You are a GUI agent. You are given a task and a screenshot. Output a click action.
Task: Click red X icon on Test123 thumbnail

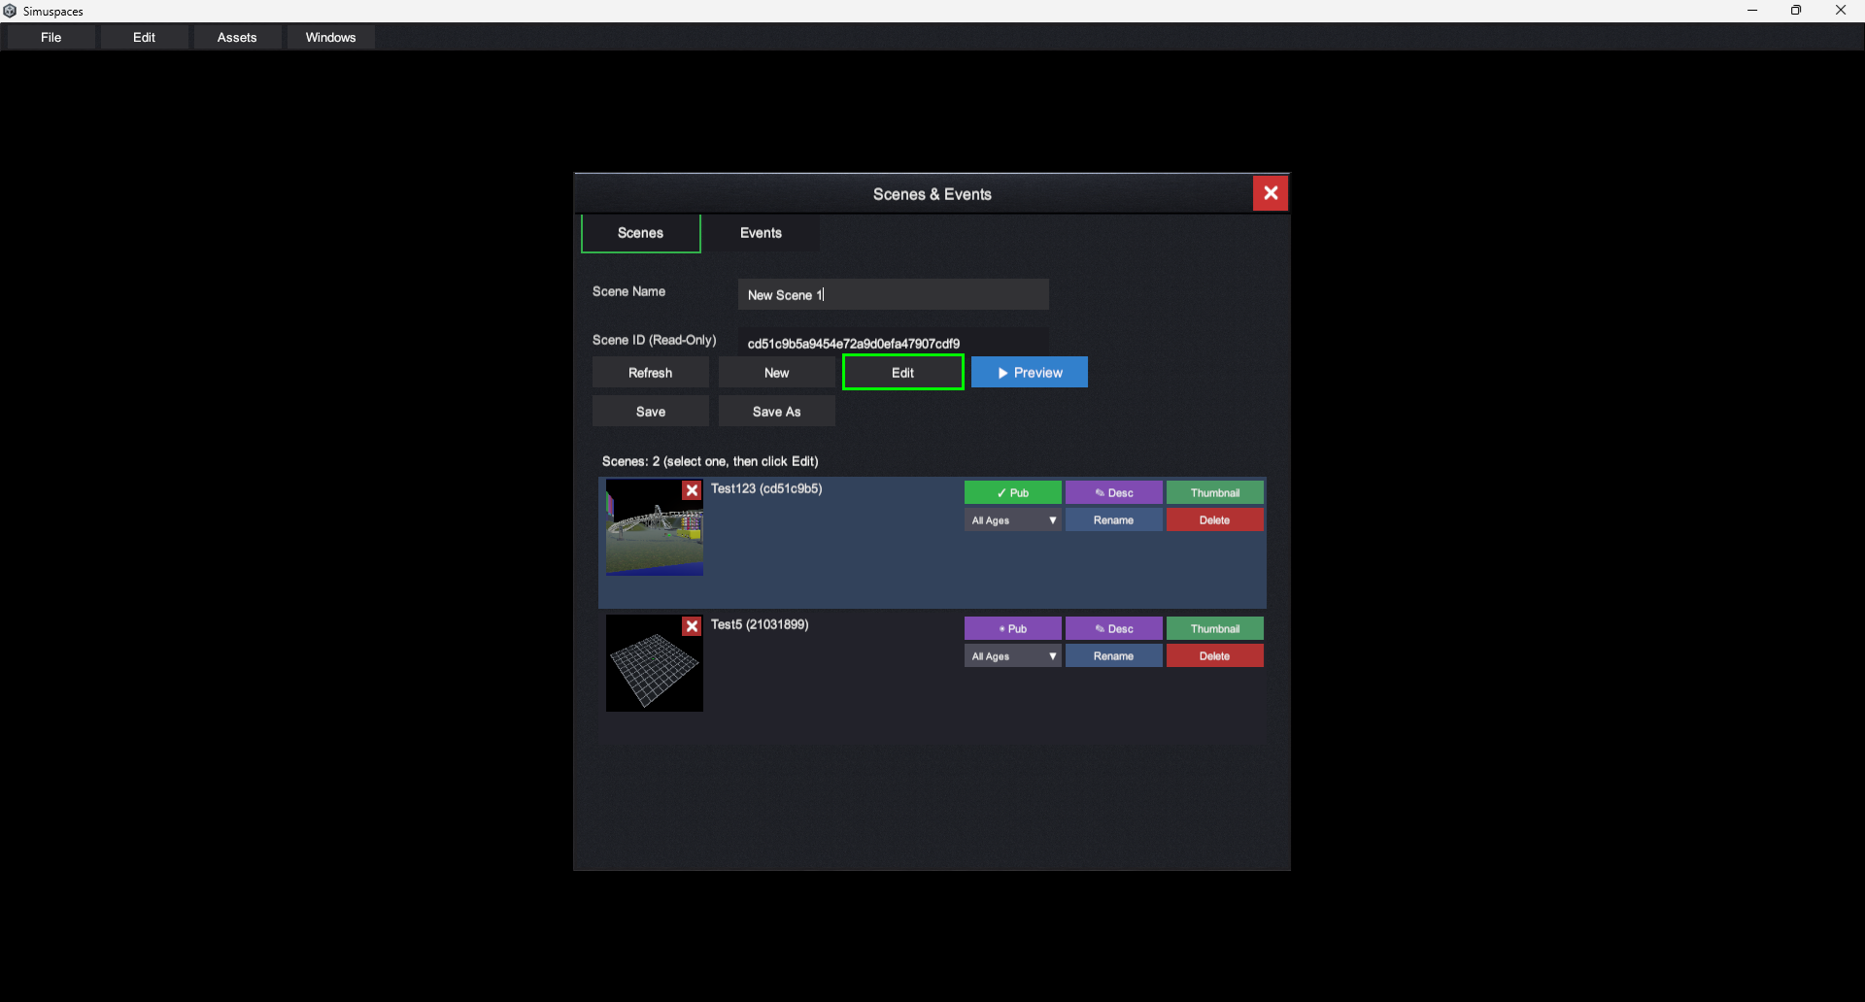pyautogui.click(x=692, y=490)
